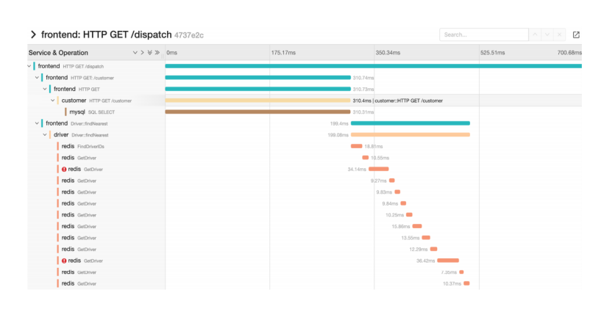Viewport: 593px width, 309px height.
Task: Go to next search result arrow
Action: (x=547, y=34)
